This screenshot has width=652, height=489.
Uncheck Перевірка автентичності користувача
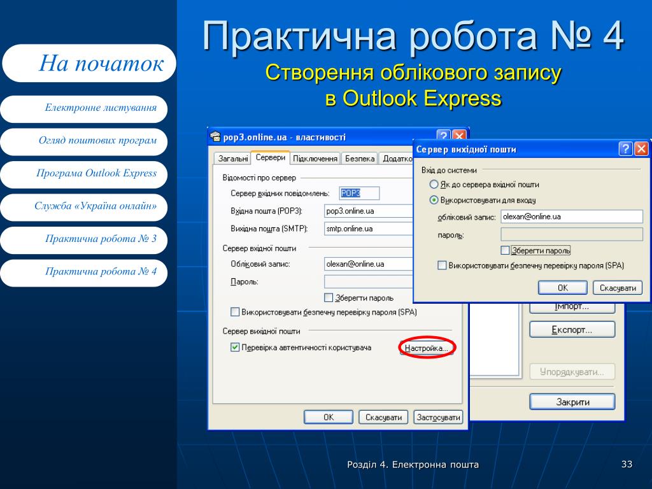(x=235, y=347)
